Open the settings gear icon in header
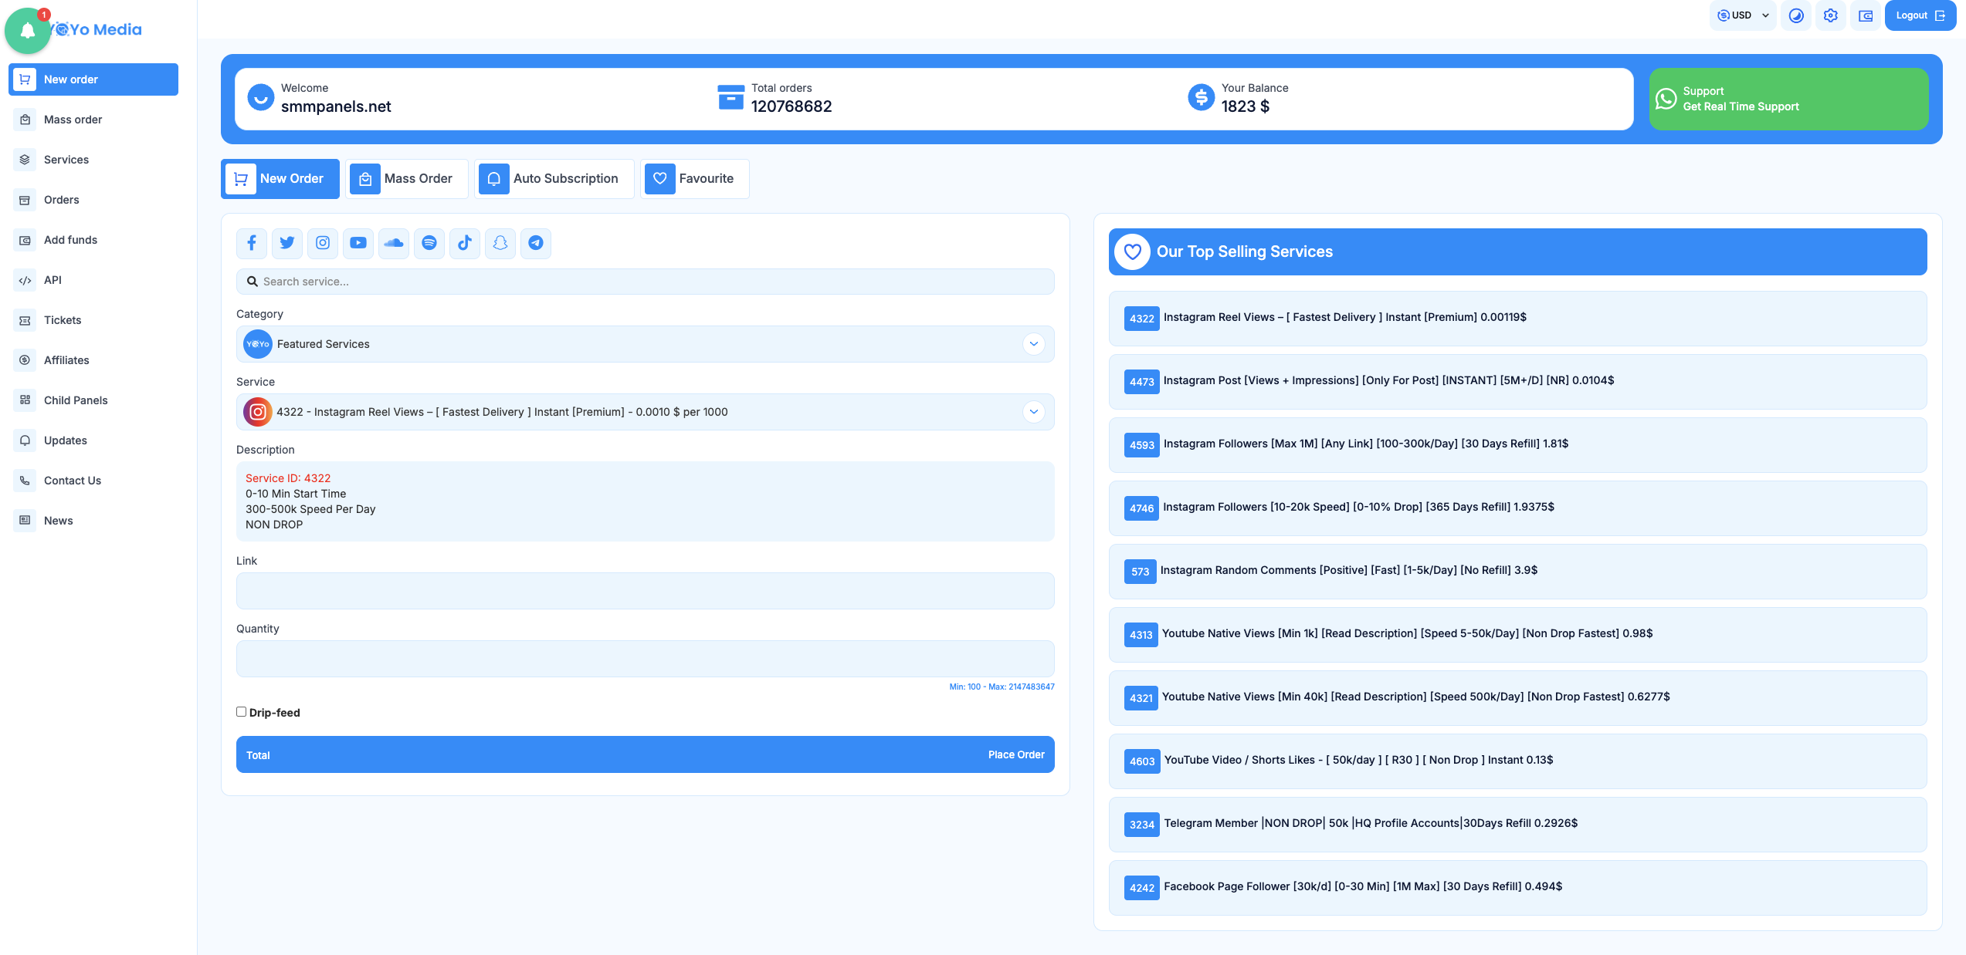The height and width of the screenshot is (955, 1966). point(1830,15)
